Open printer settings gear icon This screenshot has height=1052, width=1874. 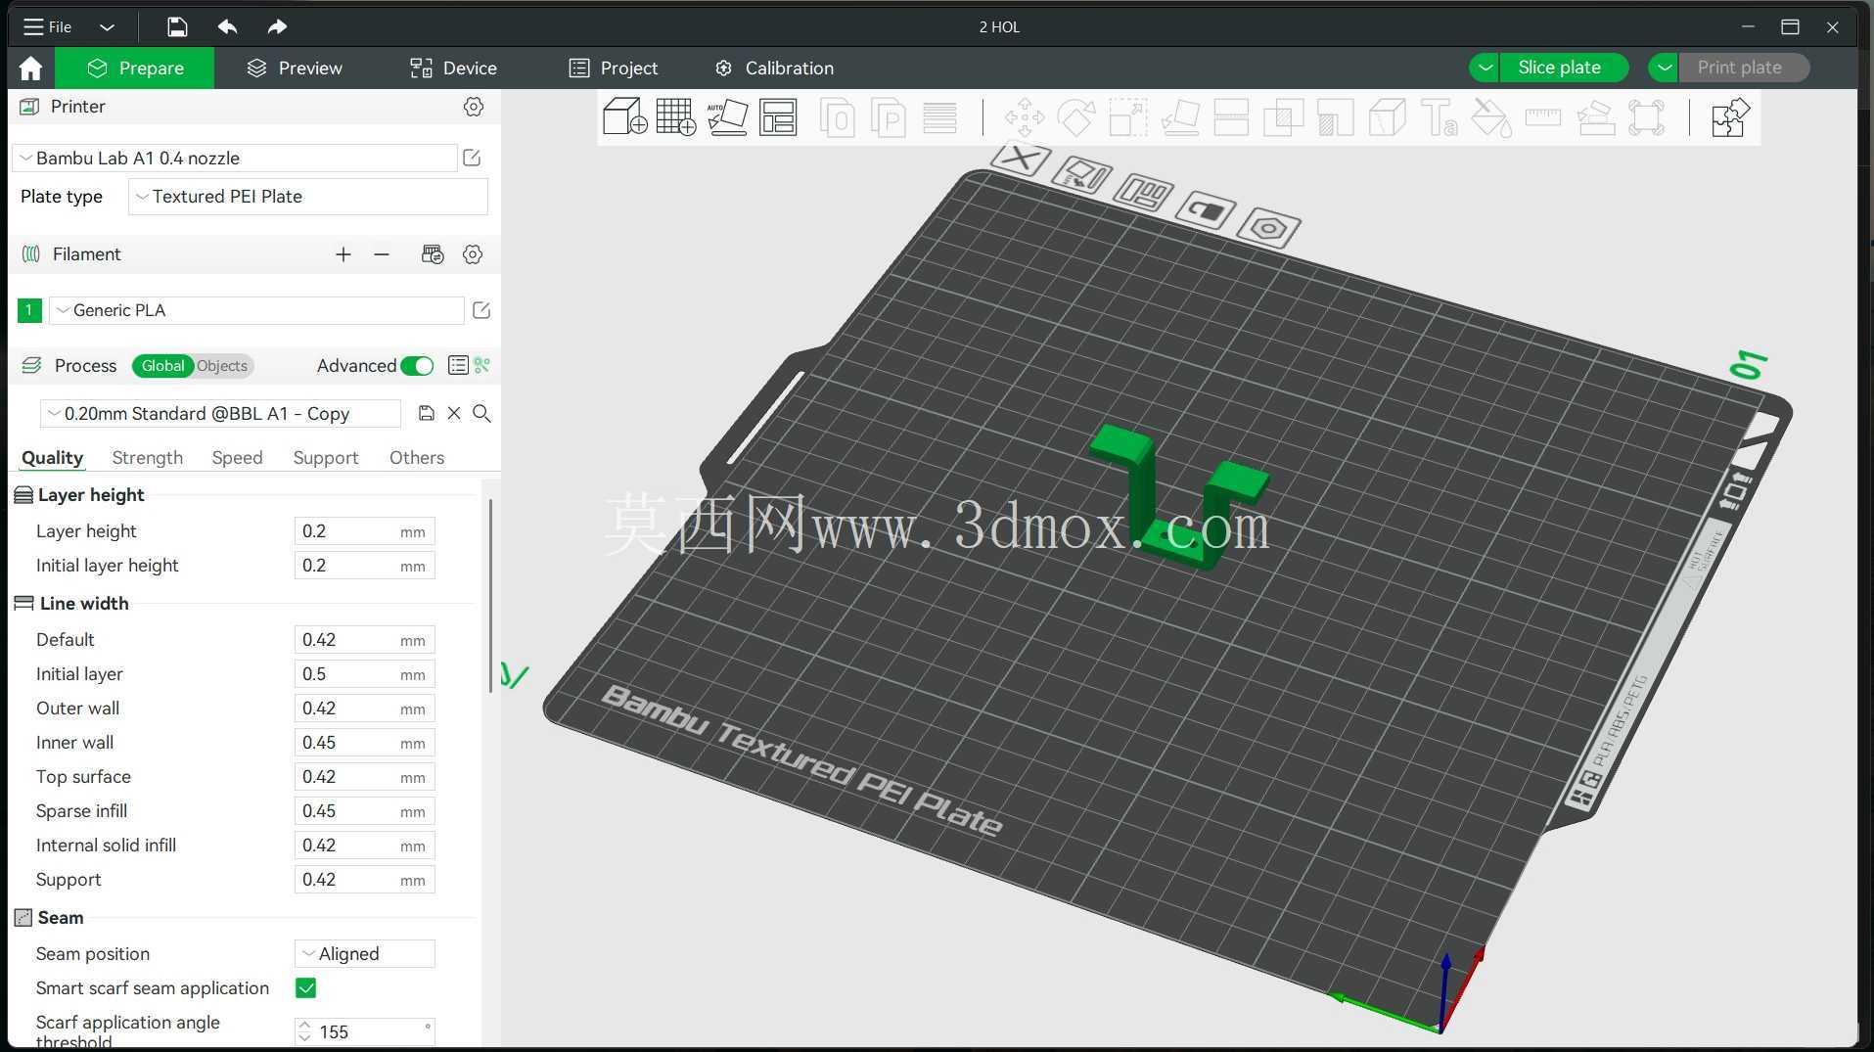(474, 107)
